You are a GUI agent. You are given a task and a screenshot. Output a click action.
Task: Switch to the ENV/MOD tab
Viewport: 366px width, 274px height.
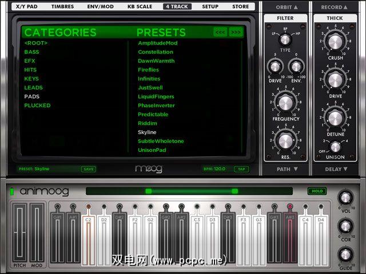point(101,6)
